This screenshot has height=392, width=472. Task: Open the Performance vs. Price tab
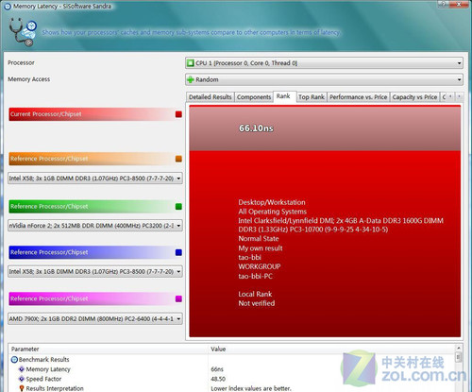click(359, 97)
